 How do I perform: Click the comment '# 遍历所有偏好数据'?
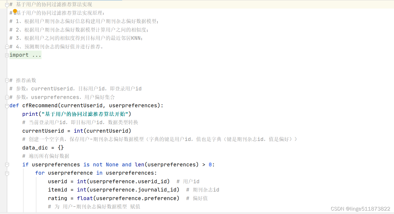tap(46, 156)
